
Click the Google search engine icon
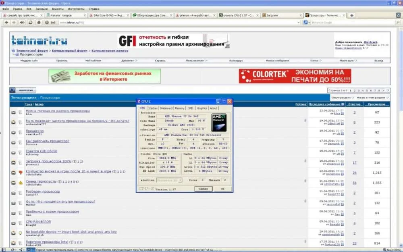click(305, 23)
